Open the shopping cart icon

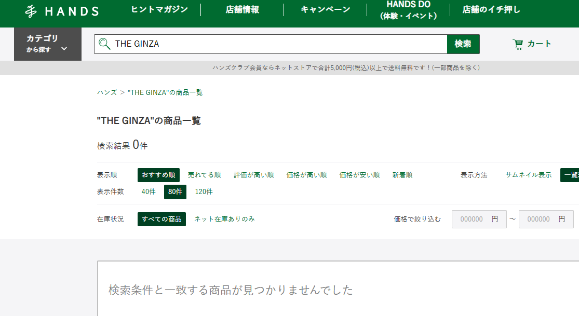[x=518, y=44]
